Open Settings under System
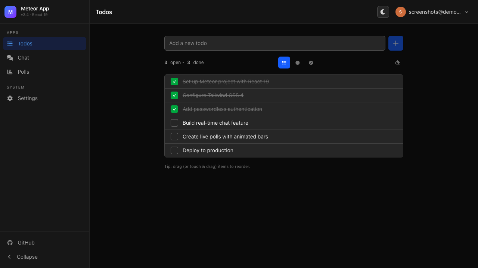The image size is (478, 268). [x=10, y=98]
